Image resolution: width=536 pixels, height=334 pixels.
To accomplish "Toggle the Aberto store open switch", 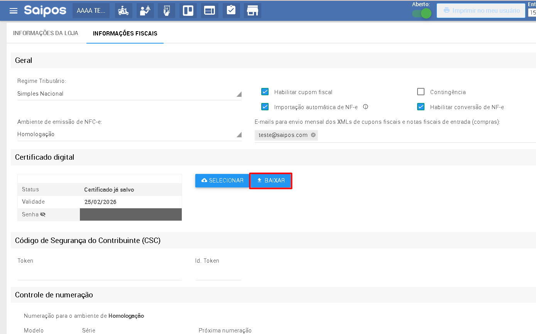I will pos(421,13).
